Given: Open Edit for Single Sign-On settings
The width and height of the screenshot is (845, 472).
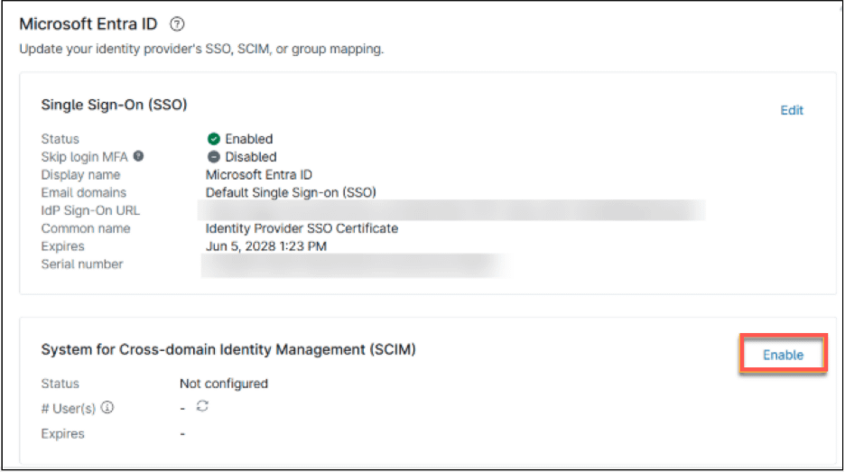Looking at the screenshot, I should (792, 110).
